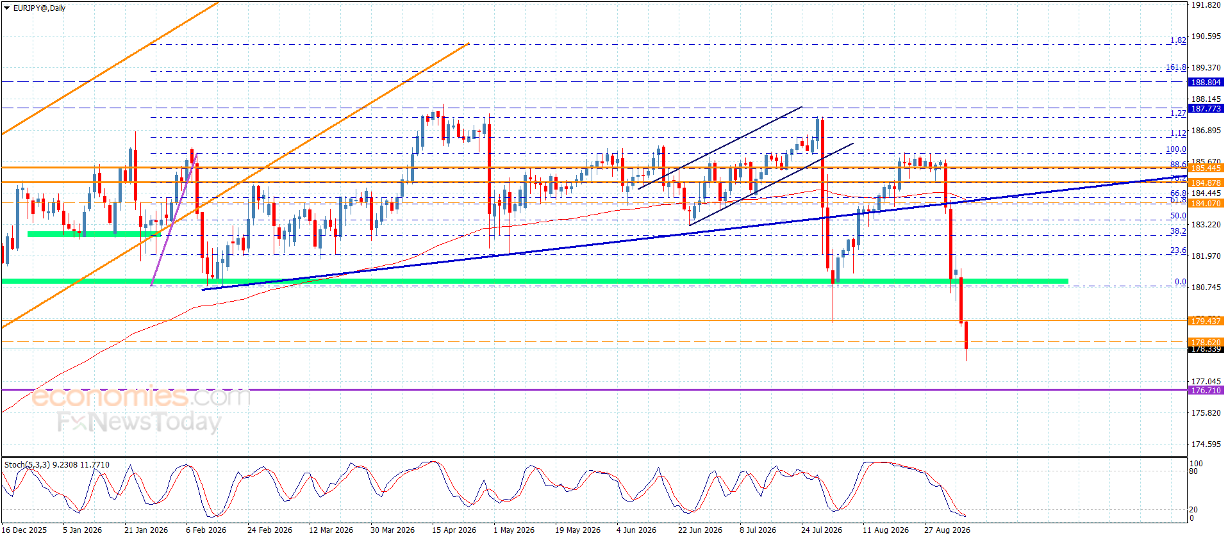Click the 27 Aug 2026 date label

pyautogui.click(x=947, y=530)
